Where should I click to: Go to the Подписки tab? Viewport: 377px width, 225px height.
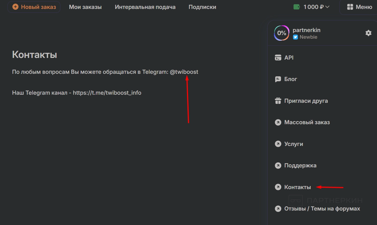[x=202, y=7]
